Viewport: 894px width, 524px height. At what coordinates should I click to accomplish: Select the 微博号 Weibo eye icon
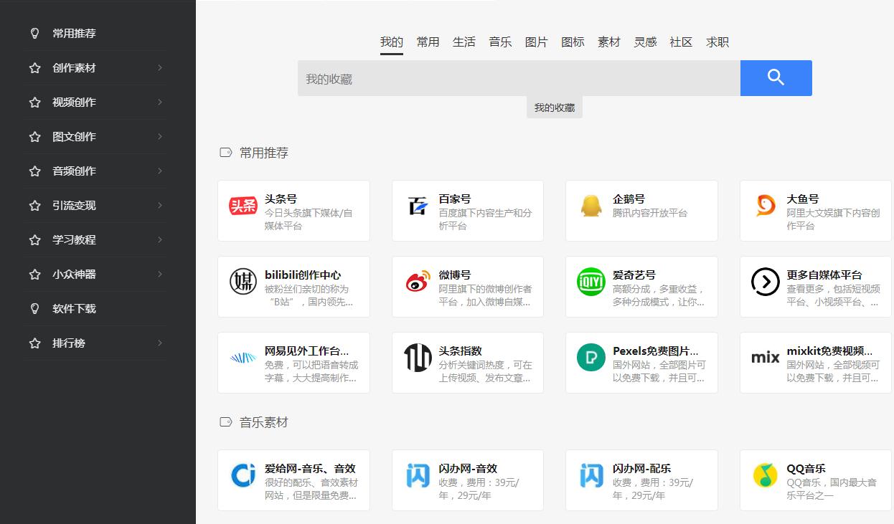[x=418, y=280]
